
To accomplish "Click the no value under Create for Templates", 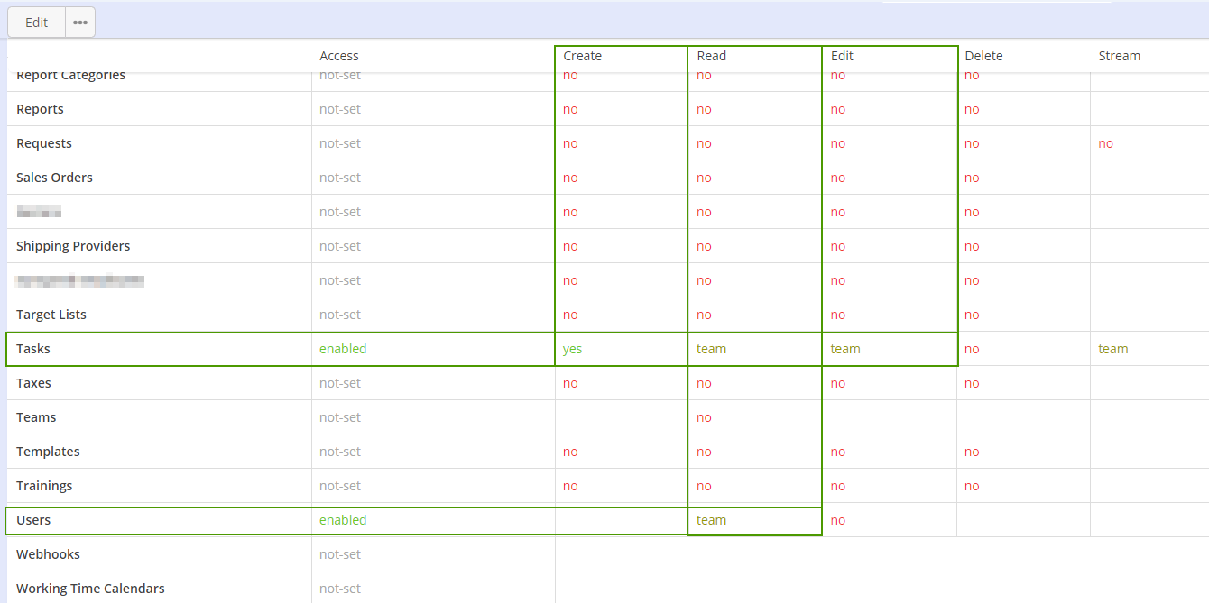I will click(570, 452).
